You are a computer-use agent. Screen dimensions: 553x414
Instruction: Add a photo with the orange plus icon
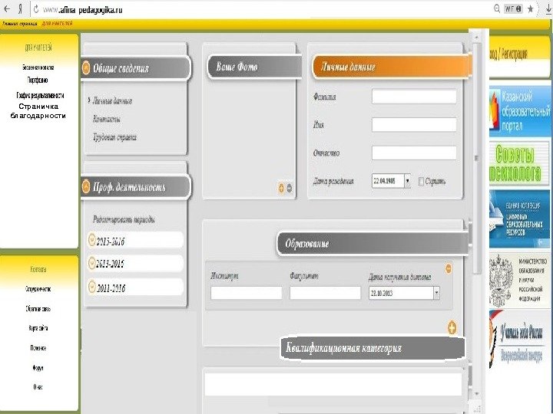point(281,188)
